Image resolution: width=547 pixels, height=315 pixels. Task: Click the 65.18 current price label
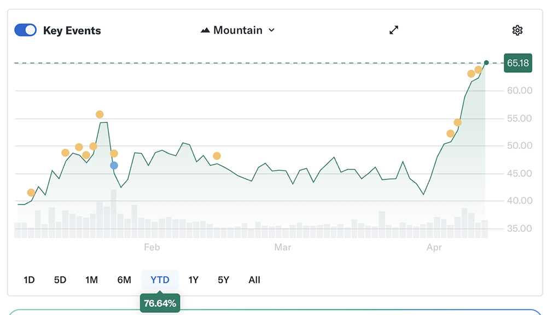(x=517, y=63)
